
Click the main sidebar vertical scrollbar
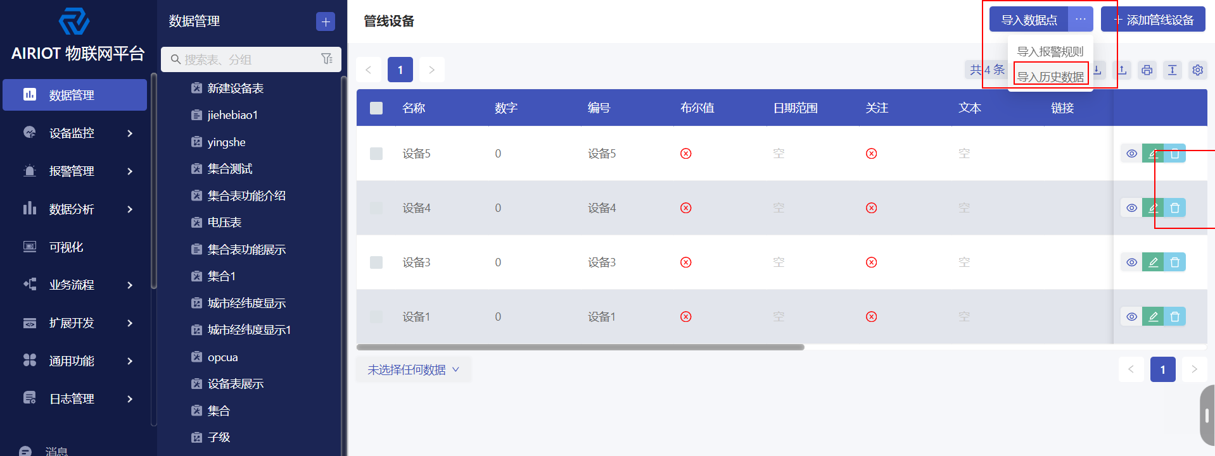pos(154,182)
